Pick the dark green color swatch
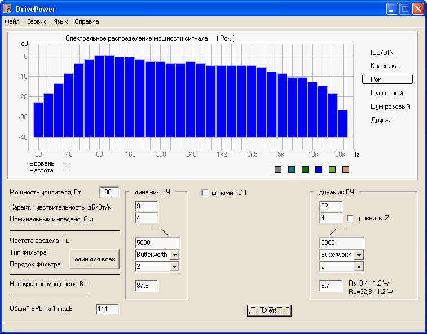The image size is (427, 334). (305, 170)
